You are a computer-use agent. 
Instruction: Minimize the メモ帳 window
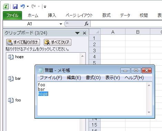click(125, 70)
